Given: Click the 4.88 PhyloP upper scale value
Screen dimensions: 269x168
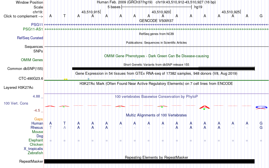Looking at the screenshot, I should click(x=36, y=96).
